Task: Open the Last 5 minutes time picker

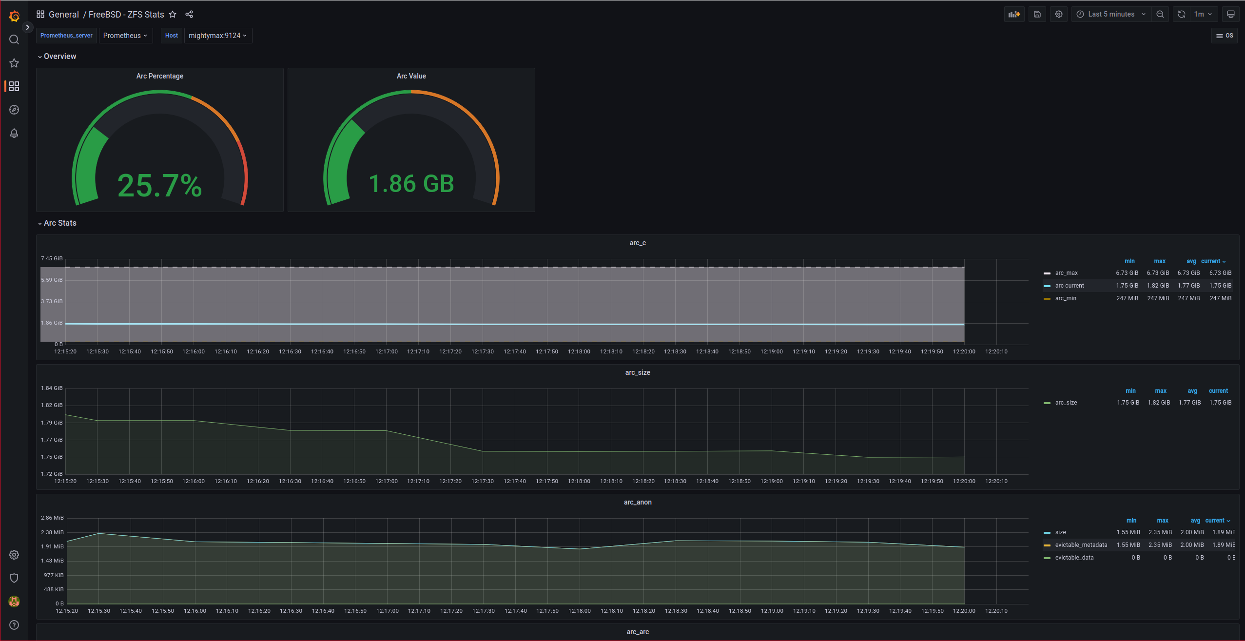Action: pyautogui.click(x=1111, y=14)
